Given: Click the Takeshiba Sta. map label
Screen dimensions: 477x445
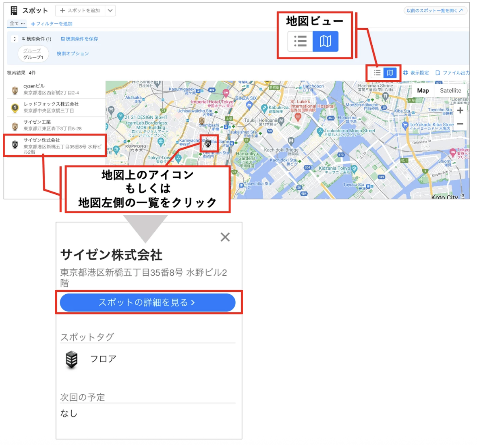Looking at the screenshot, I should 258,184.
